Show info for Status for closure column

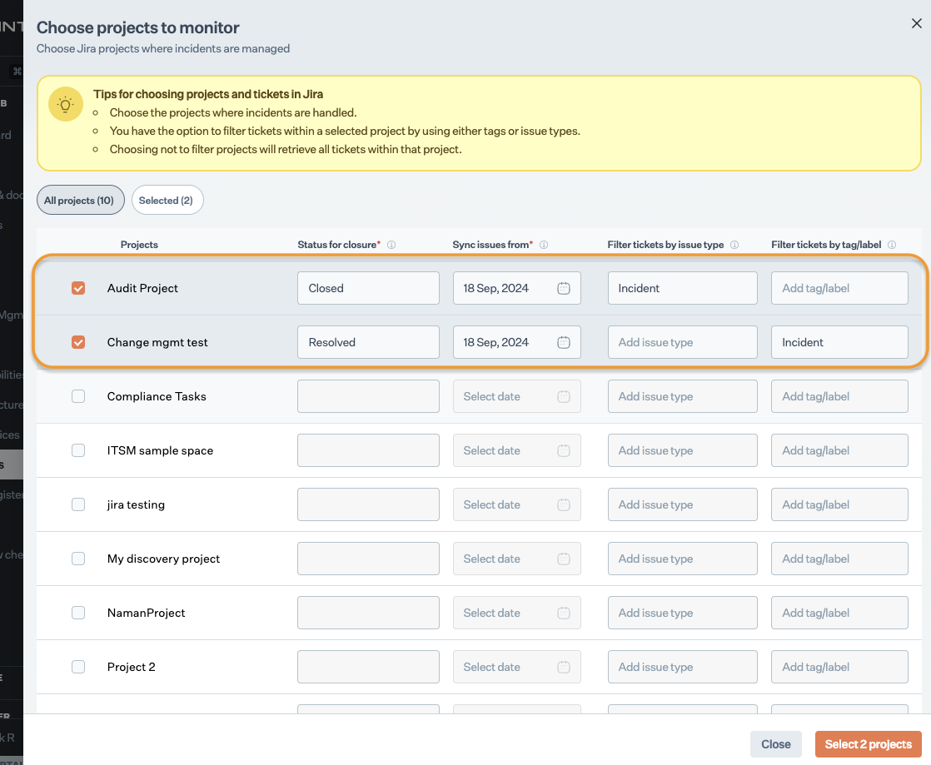point(391,245)
